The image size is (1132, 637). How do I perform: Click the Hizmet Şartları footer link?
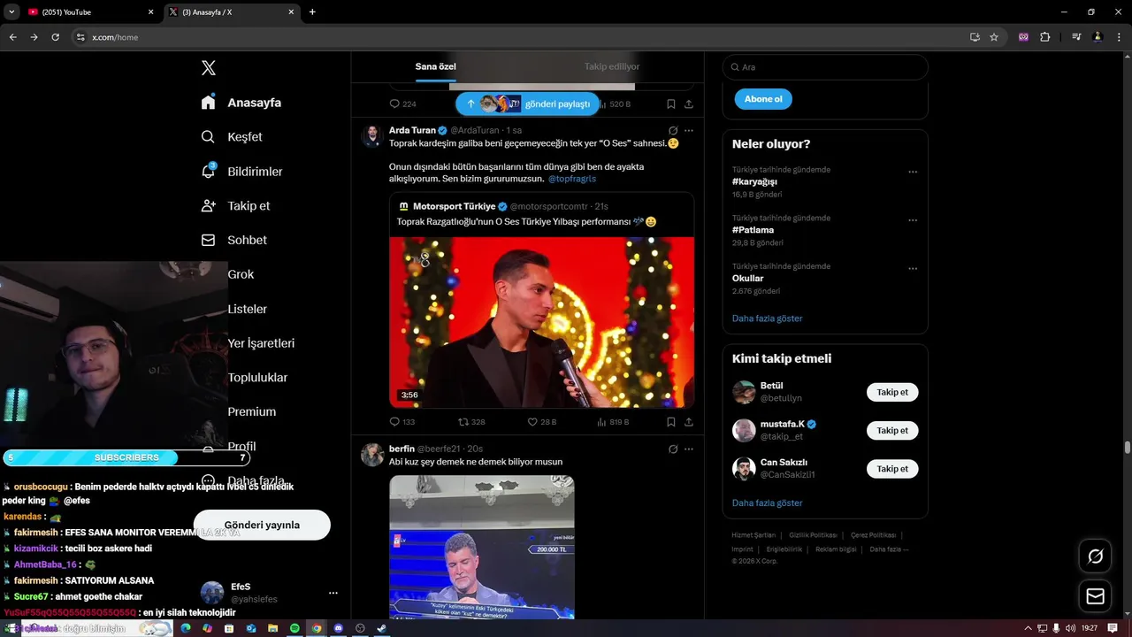click(753, 535)
